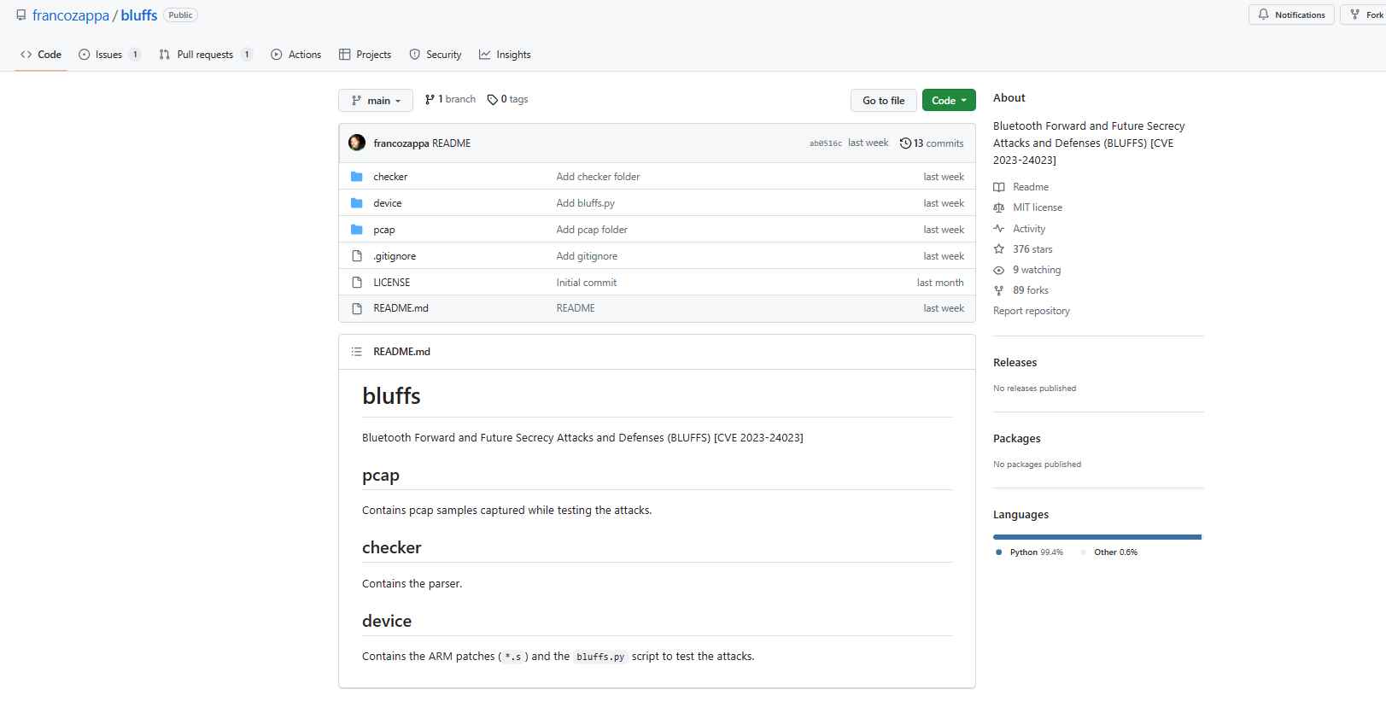
Task: Click the MIT license scale icon
Action: click(999, 207)
